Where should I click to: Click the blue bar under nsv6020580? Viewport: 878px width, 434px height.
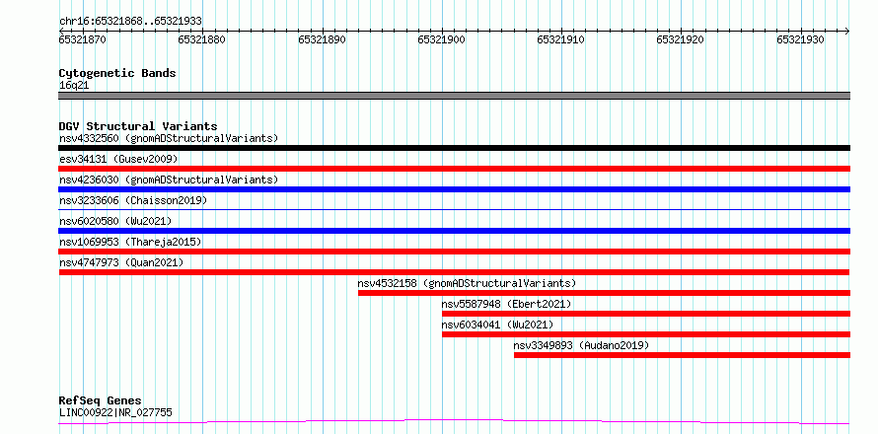(454, 231)
